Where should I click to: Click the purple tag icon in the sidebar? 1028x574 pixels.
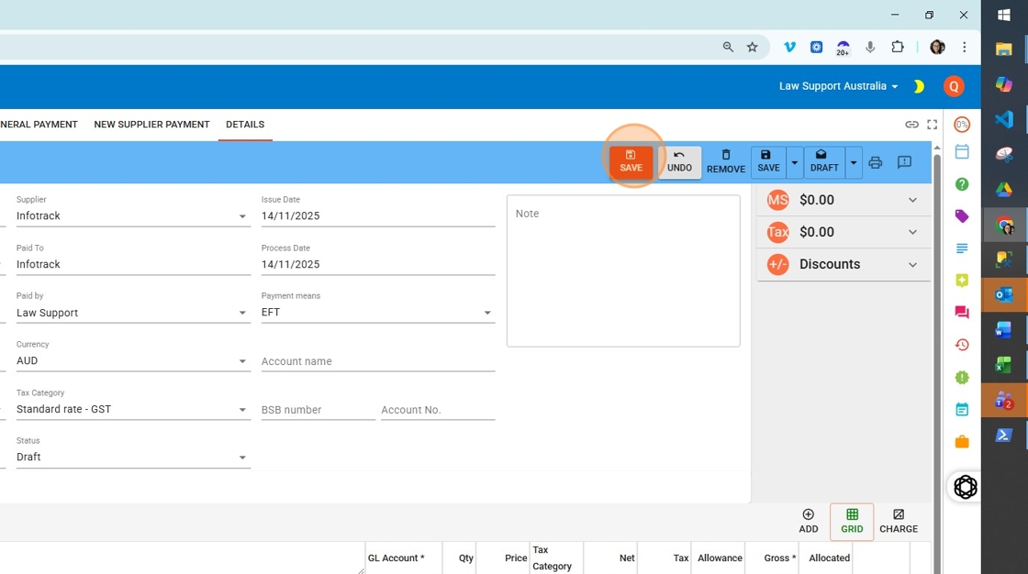[961, 215]
